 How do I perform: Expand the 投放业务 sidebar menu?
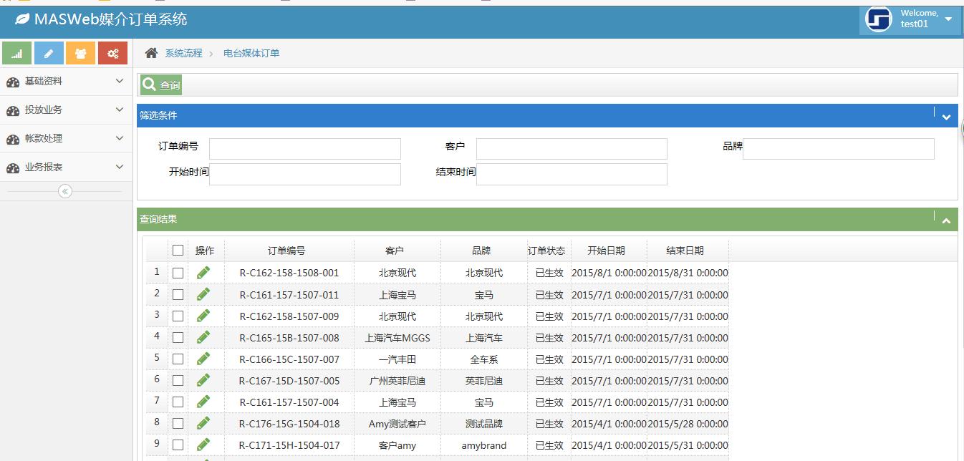(66, 110)
